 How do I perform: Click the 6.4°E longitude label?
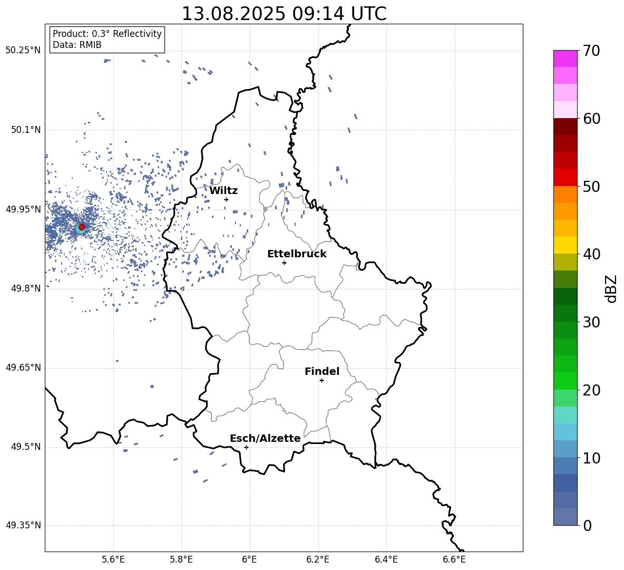(x=386, y=559)
